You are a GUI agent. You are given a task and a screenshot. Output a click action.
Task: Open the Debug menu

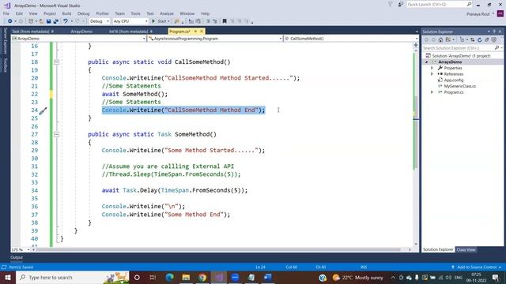(x=83, y=13)
